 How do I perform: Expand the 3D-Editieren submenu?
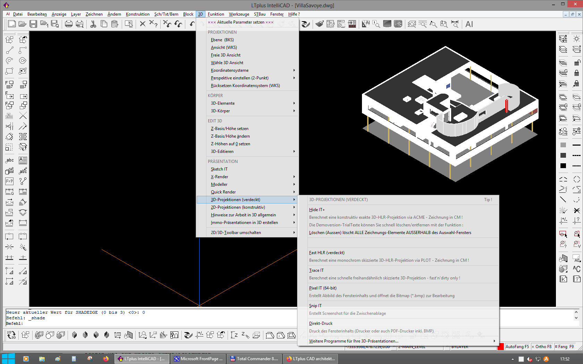coord(248,151)
